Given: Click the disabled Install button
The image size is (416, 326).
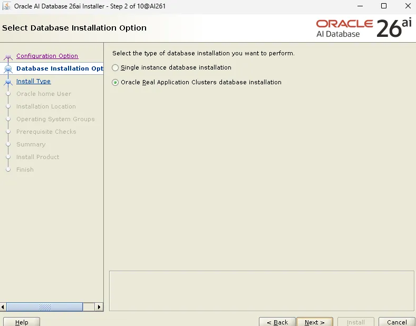Looking at the screenshot, I should click(356, 322).
